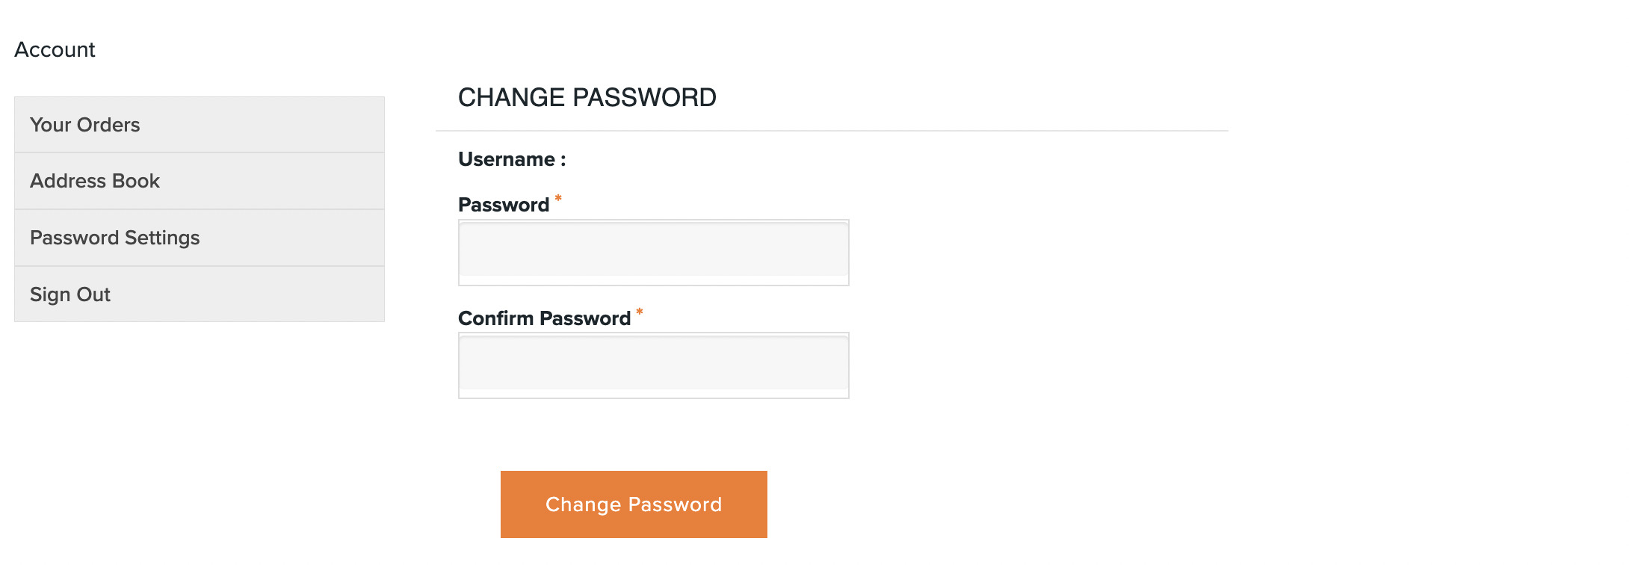
Task: Go to Address Book section
Action: (x=95, y=181)
